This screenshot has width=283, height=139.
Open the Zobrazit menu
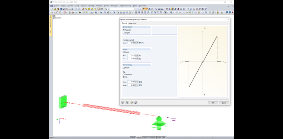70,6
